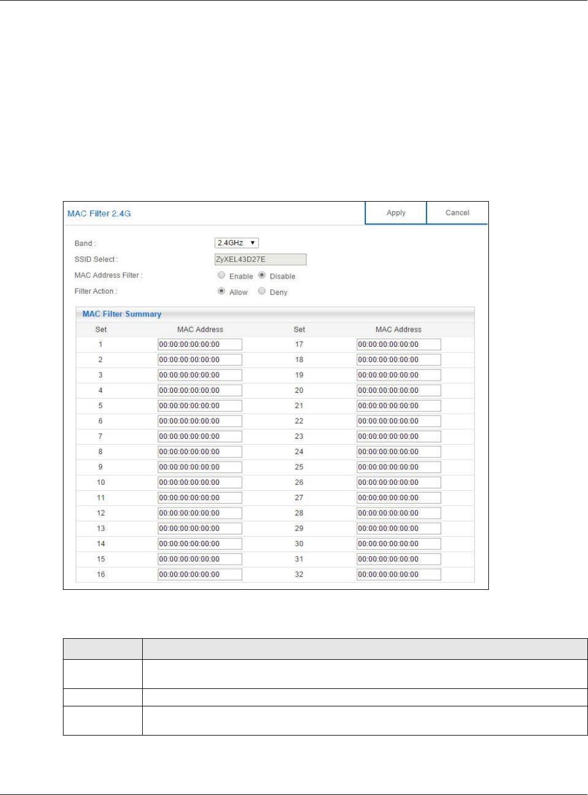Click MAC address field for set 32

(x=399, y=574)
